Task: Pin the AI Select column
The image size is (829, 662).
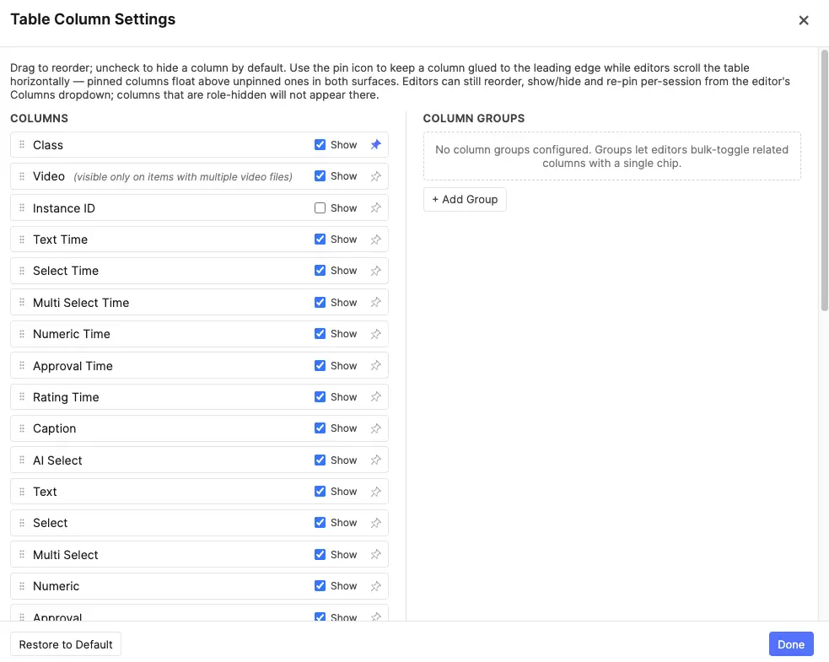Action: pos(376,460)
